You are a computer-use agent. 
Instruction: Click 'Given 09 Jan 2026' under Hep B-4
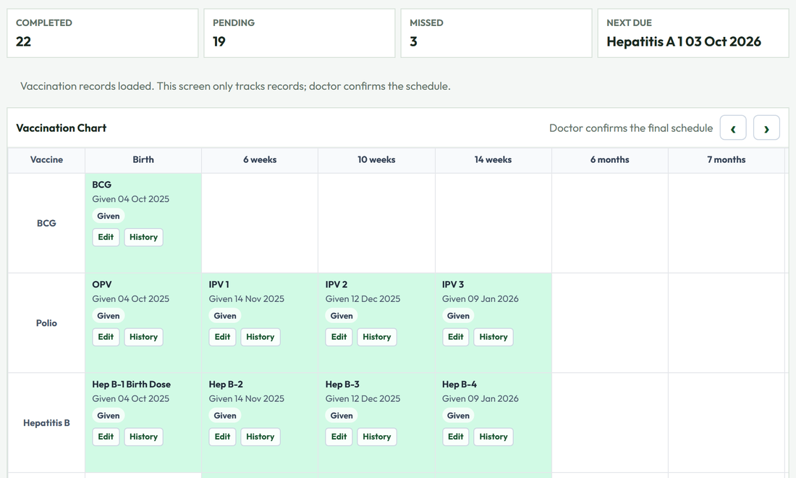click(x=480, y=399)
